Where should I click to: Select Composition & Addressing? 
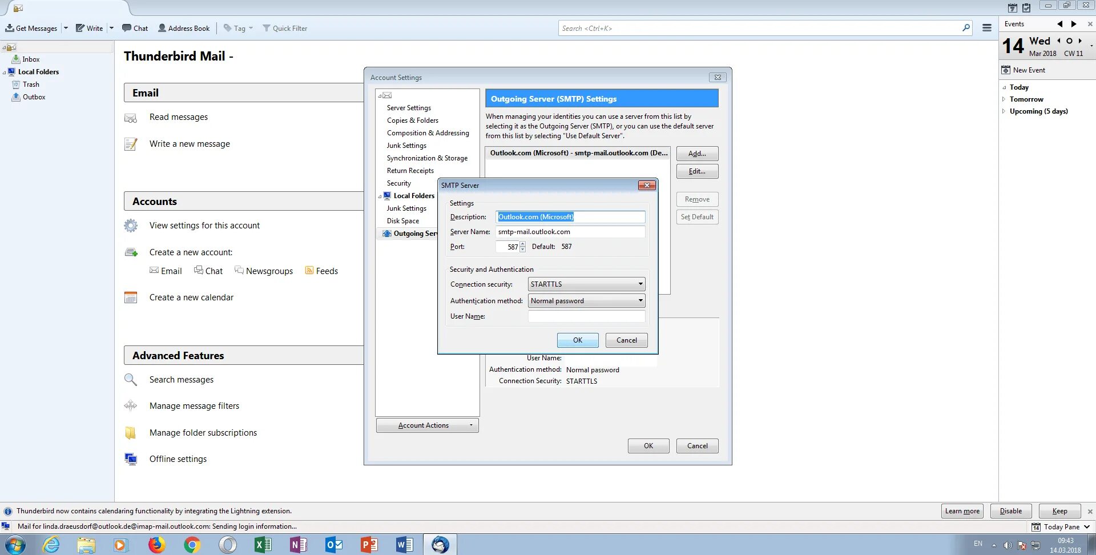tap(428, 133)
